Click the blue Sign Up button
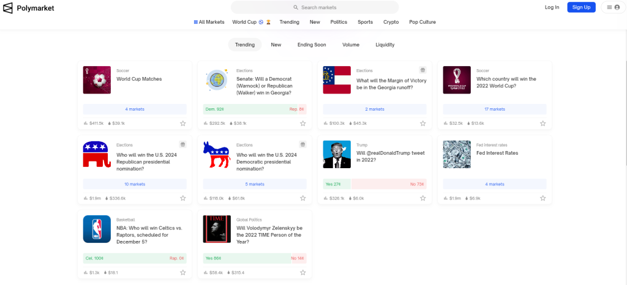Image resolution: width=627 pixels, height=285 pixels. pyautogui.click(x=581, y=7)
